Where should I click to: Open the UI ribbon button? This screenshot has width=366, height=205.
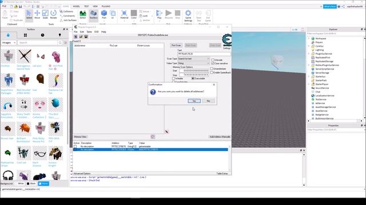(x=113, y=15)
